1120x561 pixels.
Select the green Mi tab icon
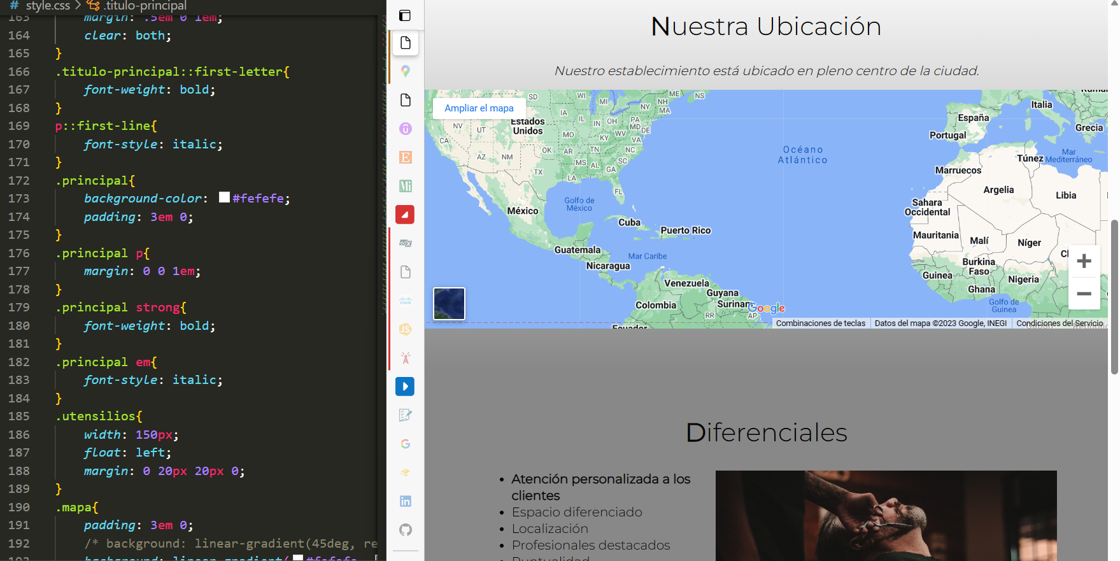click(x=405, y=186)
